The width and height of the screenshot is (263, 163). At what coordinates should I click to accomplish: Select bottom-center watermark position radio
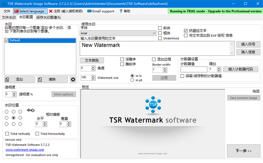pyautogui.click(x=14, y=124)
